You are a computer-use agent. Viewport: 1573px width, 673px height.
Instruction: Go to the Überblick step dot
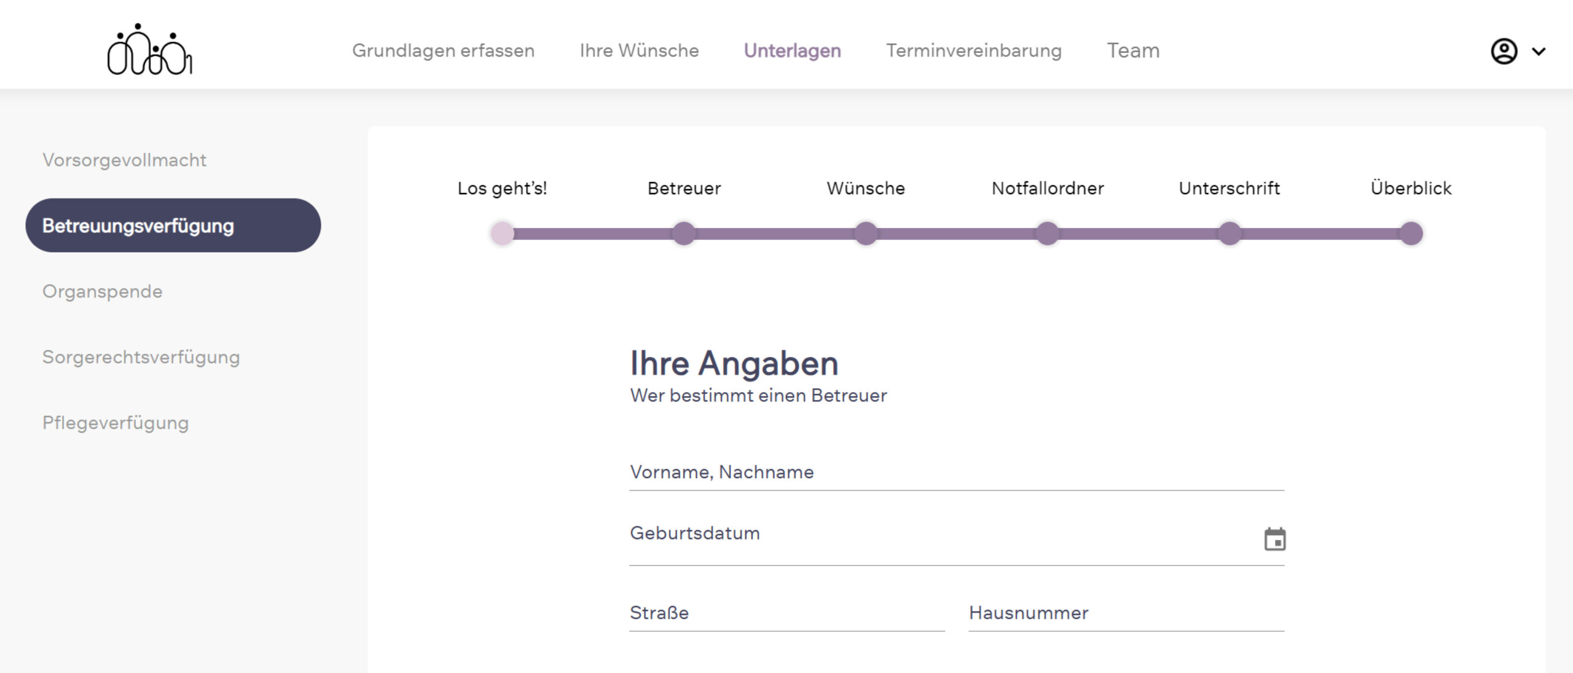coord(1411,234)
